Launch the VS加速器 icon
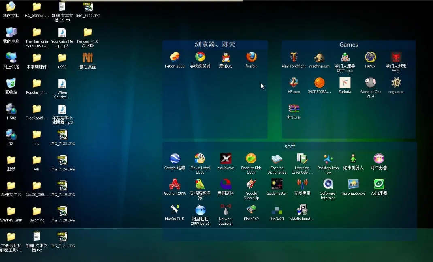This screenshot has width=433, height=262. pos(379,185)
